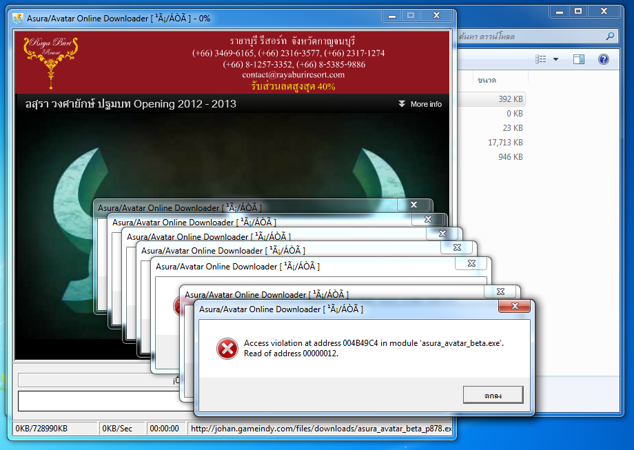Screen dimensions: 634x450
Task: Open the Explorer help icon
Action: tap(603, 59)
